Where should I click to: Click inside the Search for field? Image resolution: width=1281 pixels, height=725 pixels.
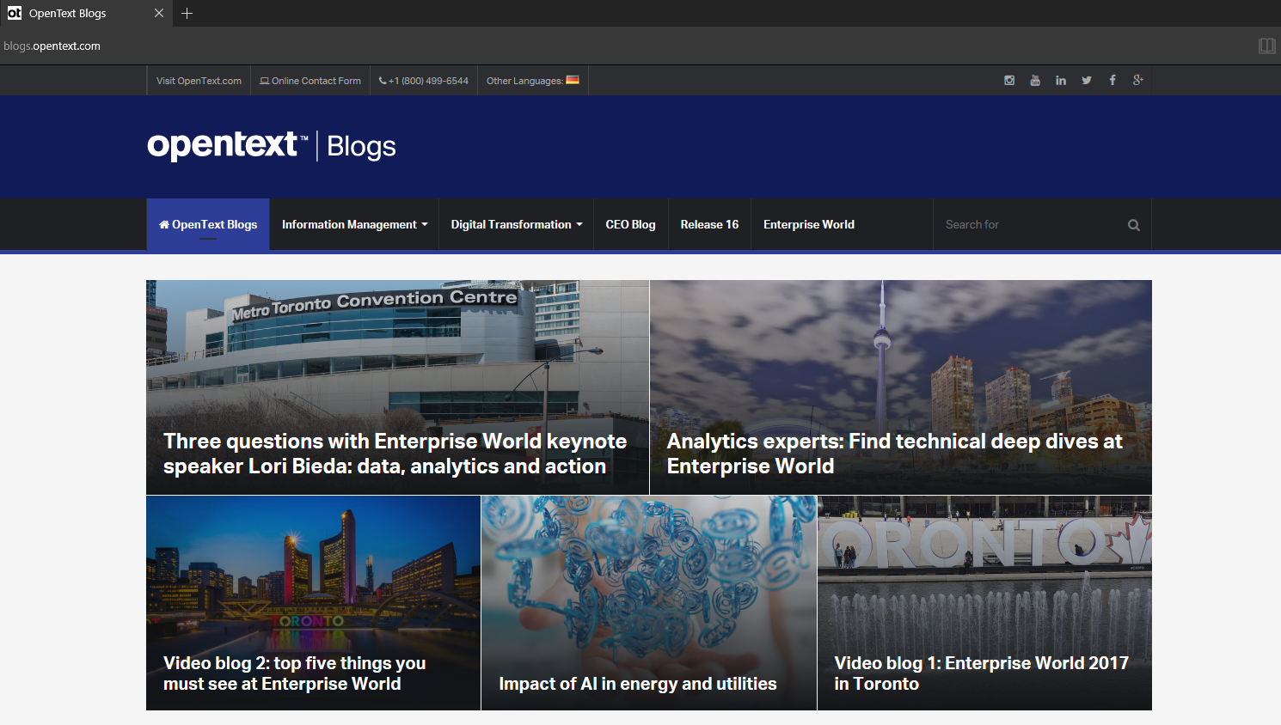(x=1032, y=224)
